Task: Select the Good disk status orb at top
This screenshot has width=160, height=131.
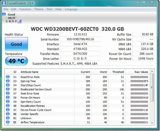Action: coord(4,14)
